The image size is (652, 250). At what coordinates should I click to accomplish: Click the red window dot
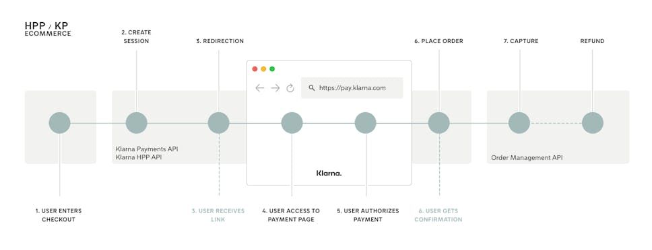[255, 69]
